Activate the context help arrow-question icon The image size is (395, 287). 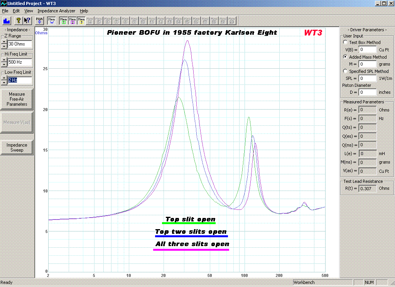click(x=27, y=21)
